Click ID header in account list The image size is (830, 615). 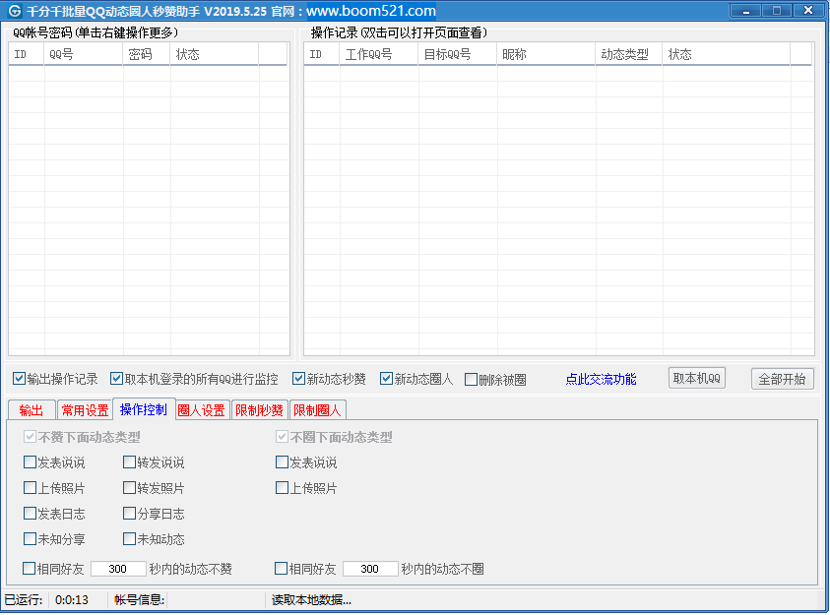click(27, 54)
